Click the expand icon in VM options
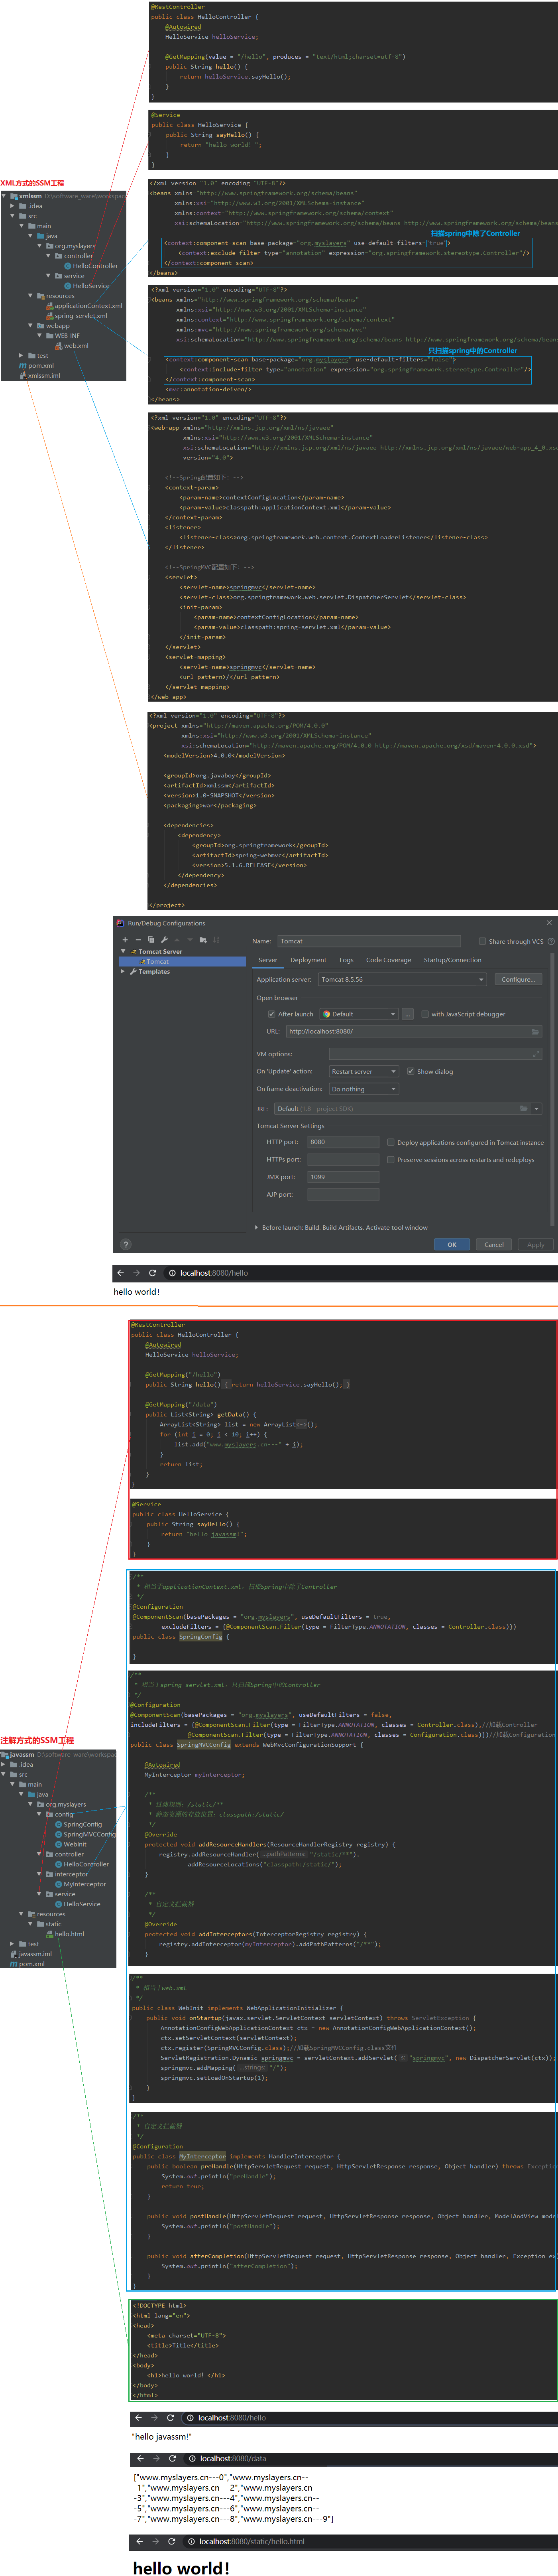This screenshot has height=2576, width=558. click(x=536, y=1054)
